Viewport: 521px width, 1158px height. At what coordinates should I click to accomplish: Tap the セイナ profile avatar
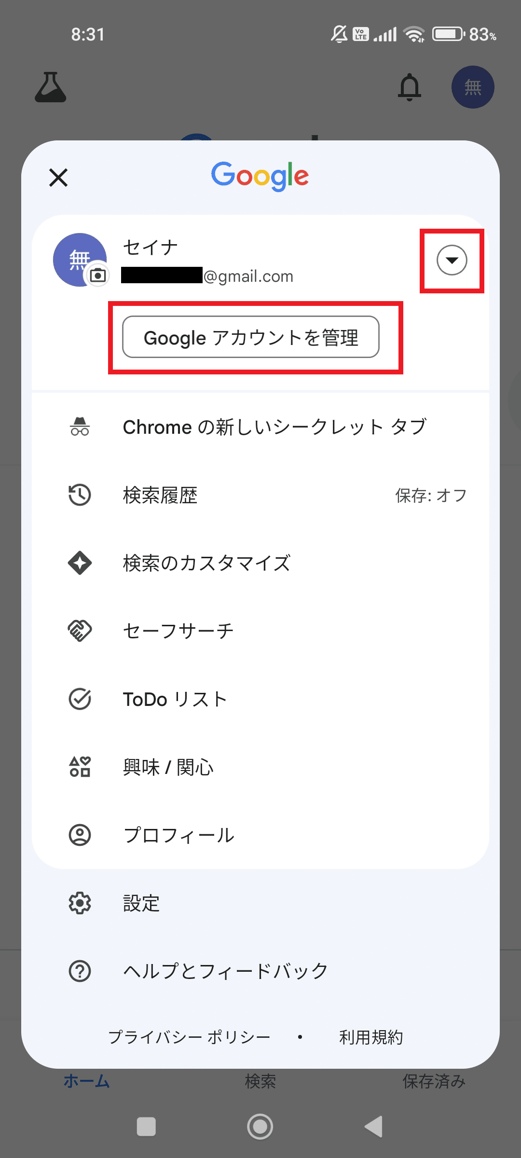pos(77,258)
